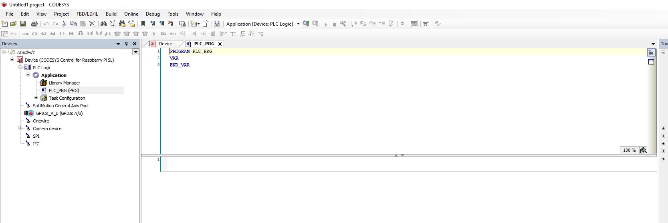The image size is (668, 223).
Task: Open Find with the binoculars icon
Action: coord(103,24)
